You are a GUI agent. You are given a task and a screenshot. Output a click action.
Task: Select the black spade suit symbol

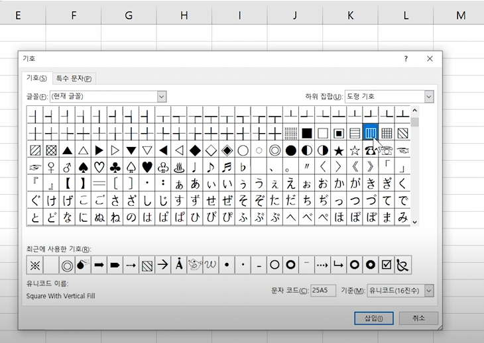83,168
